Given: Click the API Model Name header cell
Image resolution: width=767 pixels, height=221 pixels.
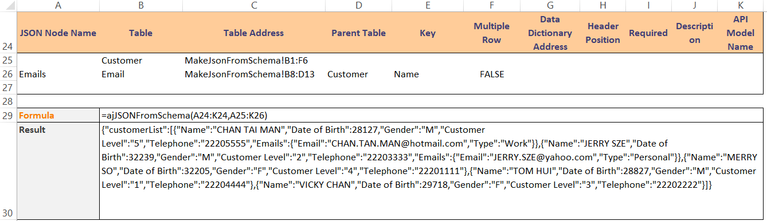Looking at the screenshot, I should [x=739, y=33].
